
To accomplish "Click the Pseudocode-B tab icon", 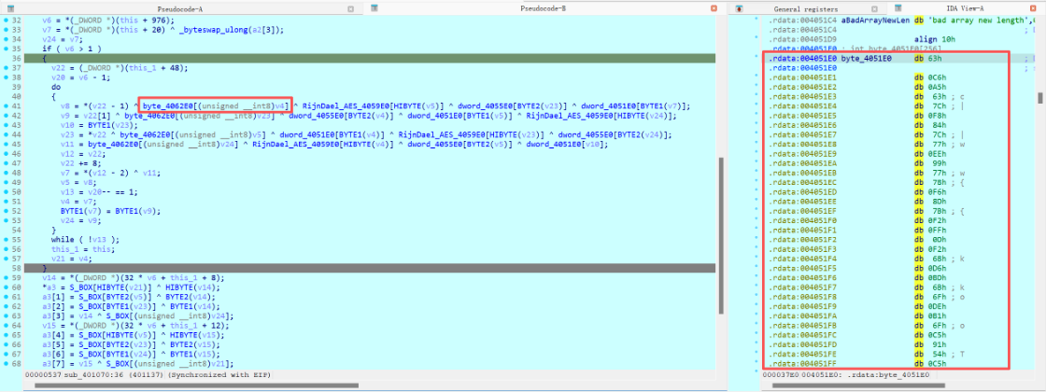I will click(x=375, y=7).
